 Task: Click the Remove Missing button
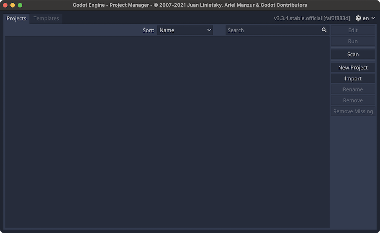pos(353,111)
